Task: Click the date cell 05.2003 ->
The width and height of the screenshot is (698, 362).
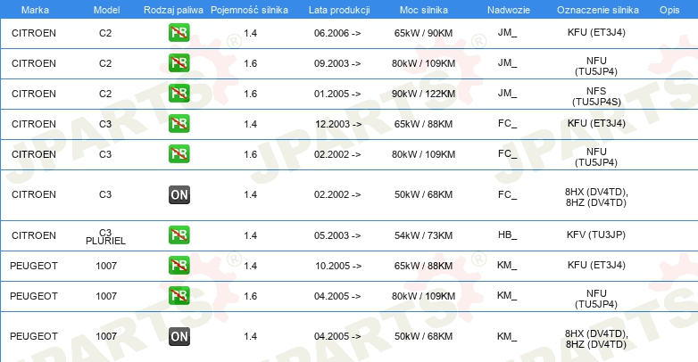Action: point(337,235)
